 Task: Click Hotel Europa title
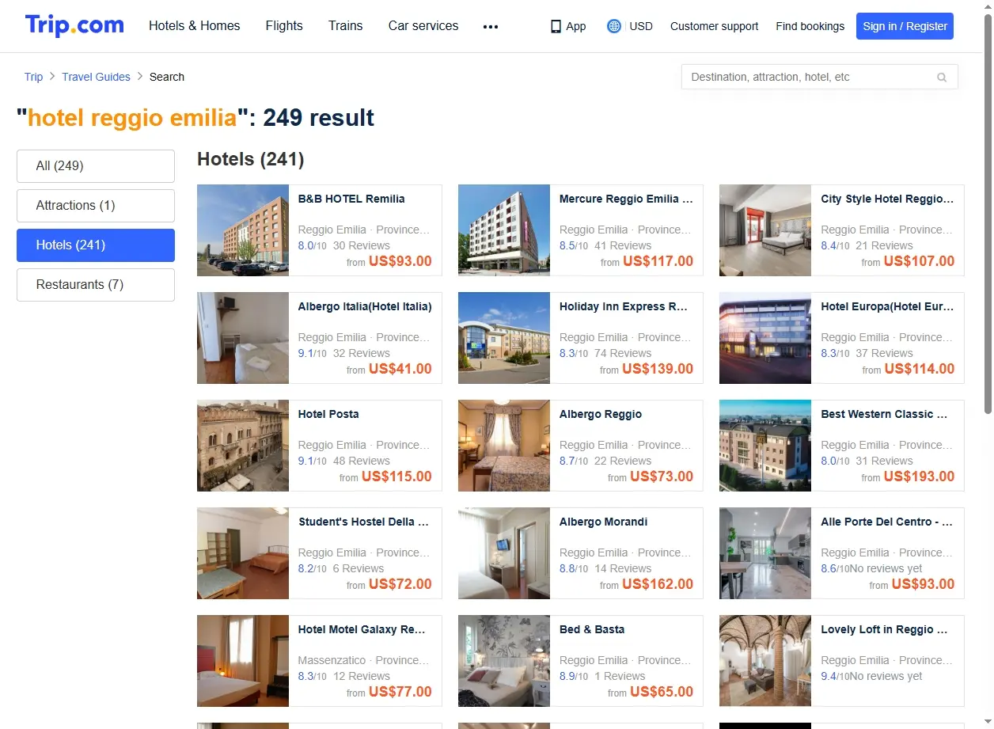[x=887, y=306]
